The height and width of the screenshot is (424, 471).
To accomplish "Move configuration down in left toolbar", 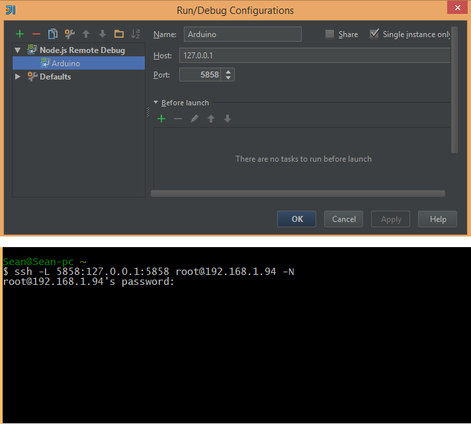I will [103, 34].
